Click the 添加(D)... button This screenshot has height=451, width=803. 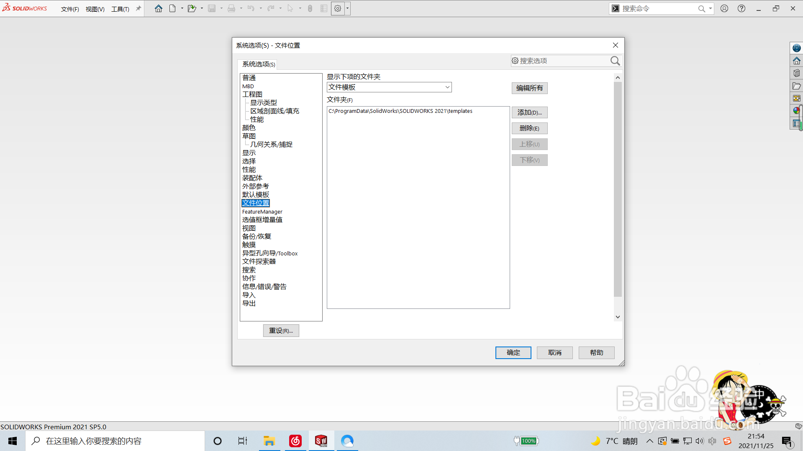[529, 112]
